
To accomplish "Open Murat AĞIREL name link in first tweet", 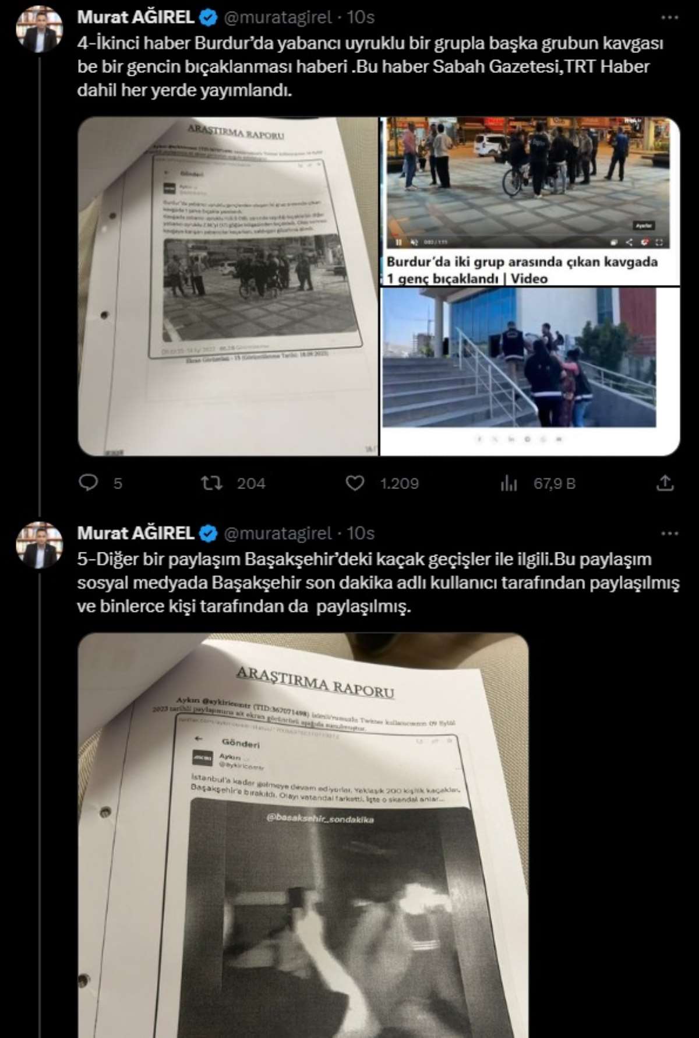I will [x=135, y=17].
